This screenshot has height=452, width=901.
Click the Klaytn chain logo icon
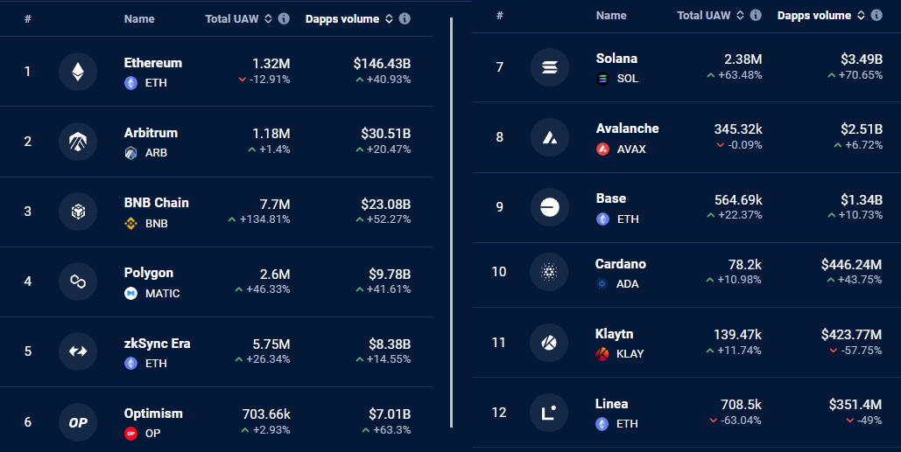(x=550, y=342)
